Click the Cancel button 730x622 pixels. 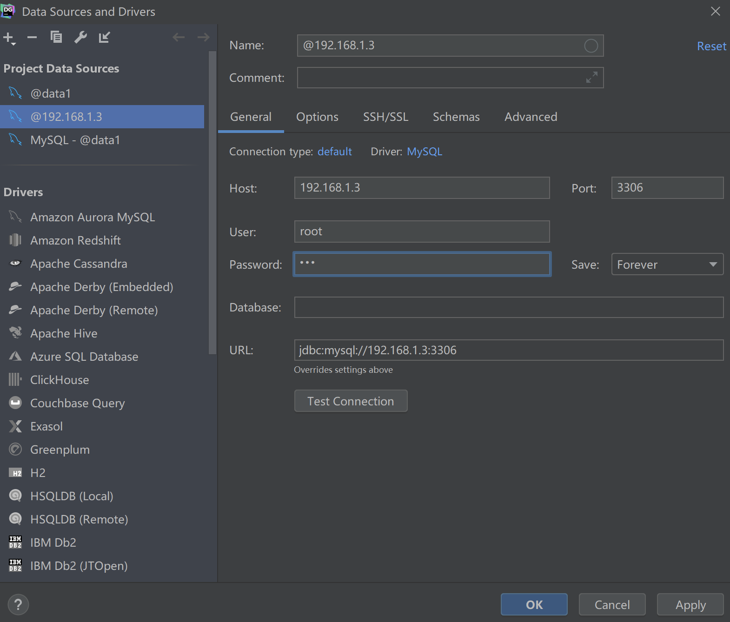point(612,605)
